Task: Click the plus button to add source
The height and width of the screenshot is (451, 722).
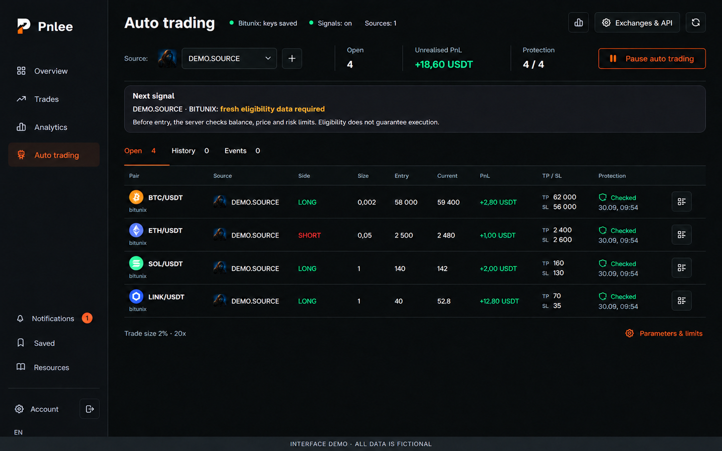Action: (292, 59)
